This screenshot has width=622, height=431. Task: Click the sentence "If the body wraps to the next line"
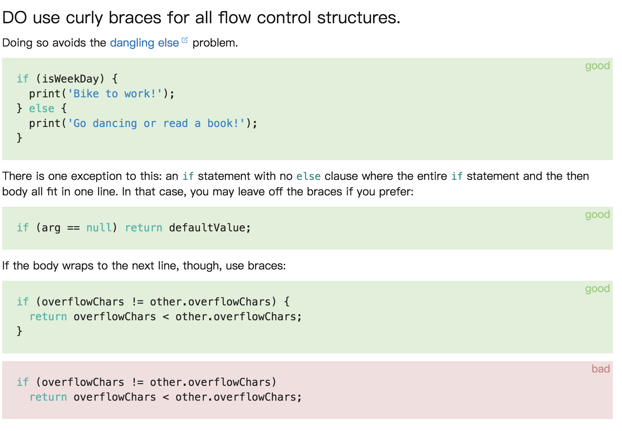[x=144, y=266]
